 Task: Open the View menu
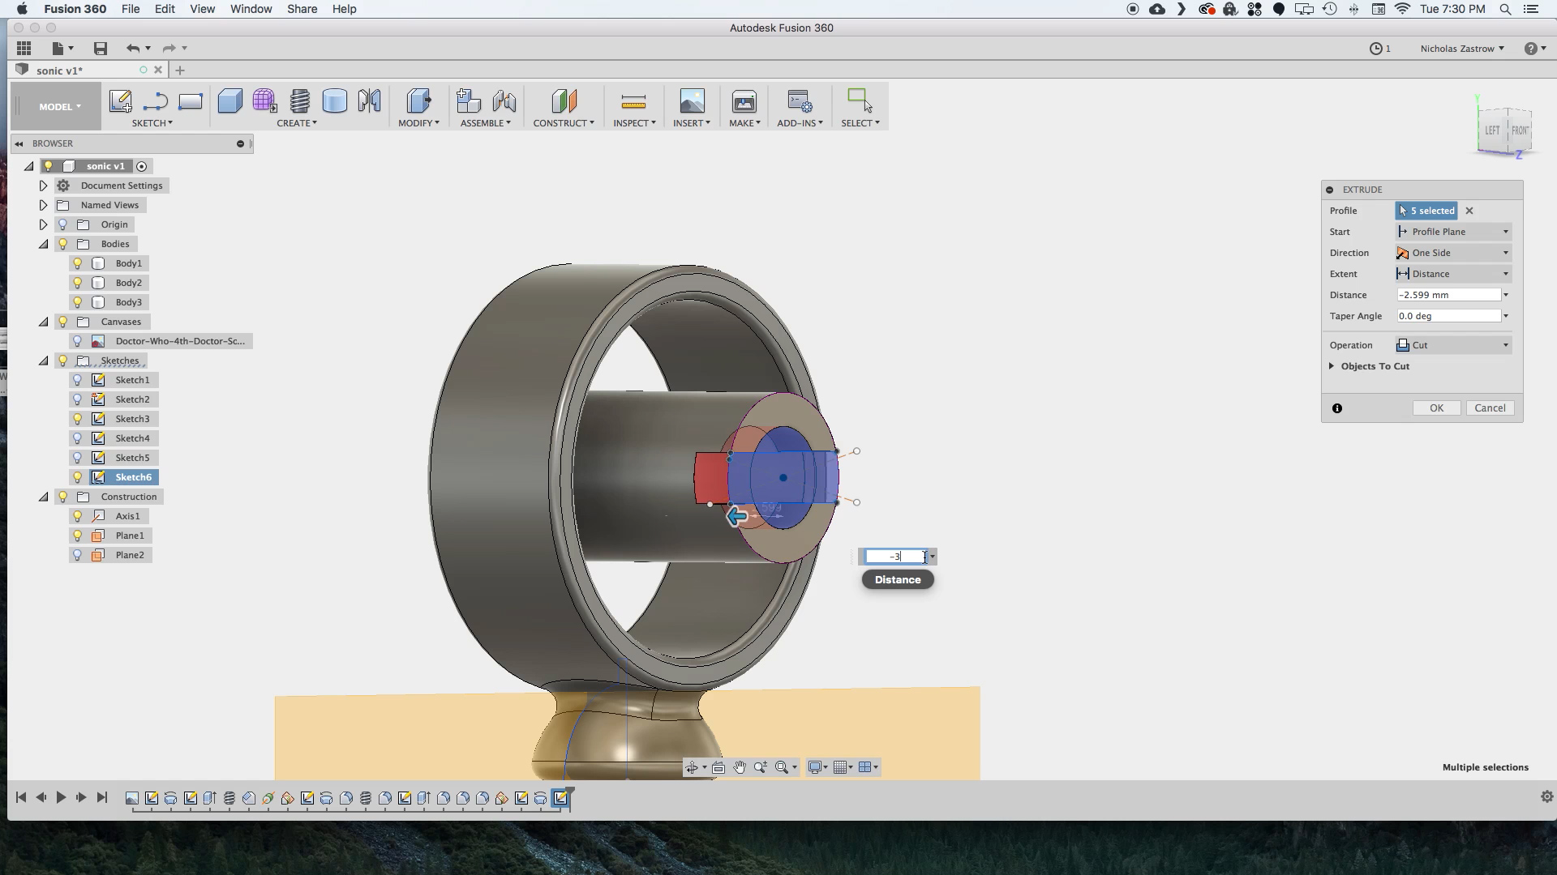(202, 9)
